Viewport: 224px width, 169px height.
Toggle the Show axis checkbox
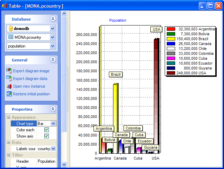click(46, 136)
